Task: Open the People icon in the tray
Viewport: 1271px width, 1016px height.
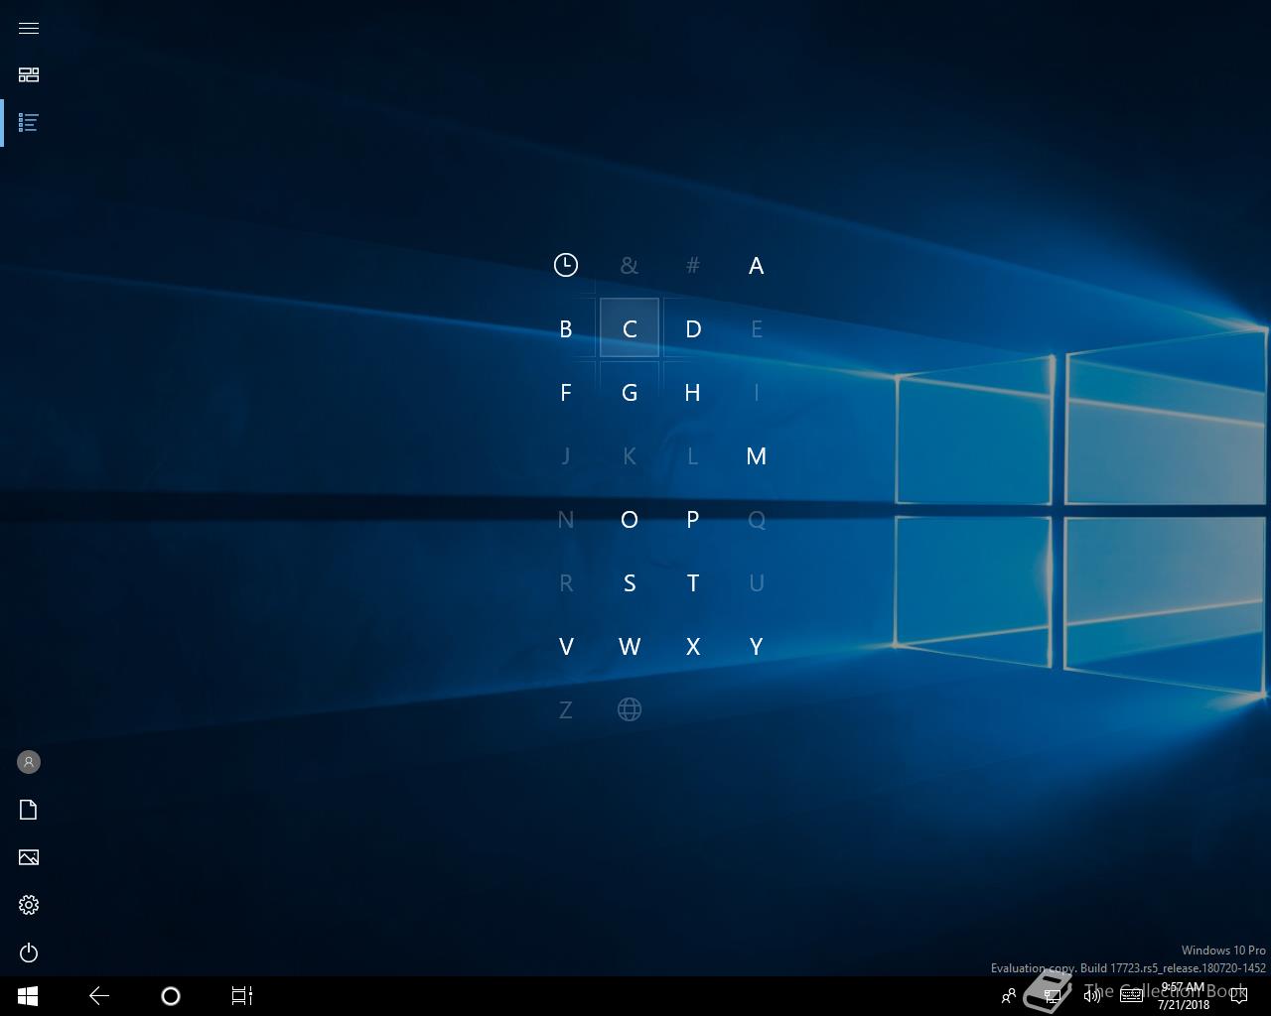Action: click(1009, 996)
